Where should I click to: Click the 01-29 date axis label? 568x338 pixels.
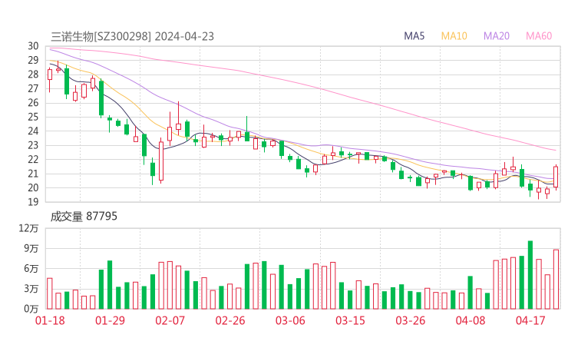[110, 320]
